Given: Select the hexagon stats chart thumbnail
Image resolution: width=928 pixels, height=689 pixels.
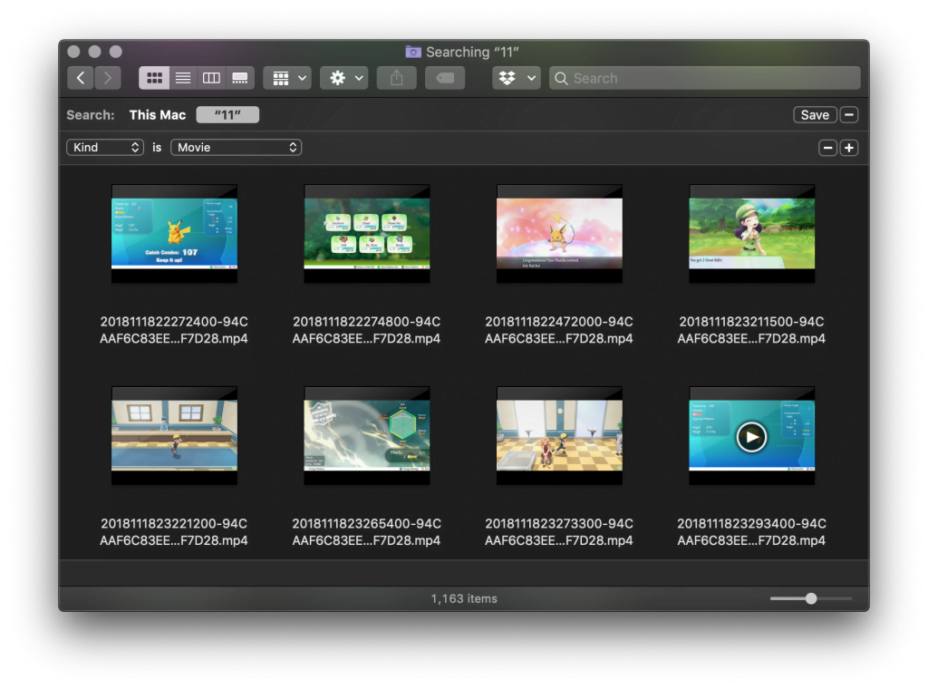Looking at the screenshot, I should 367,436.
